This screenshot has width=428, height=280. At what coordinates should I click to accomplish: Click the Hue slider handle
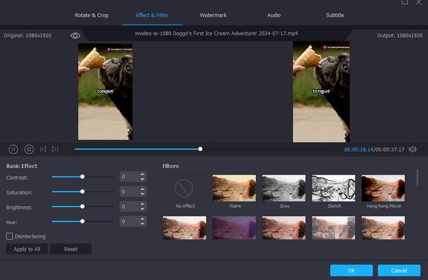pyautogui.click(x=82, y=221)
